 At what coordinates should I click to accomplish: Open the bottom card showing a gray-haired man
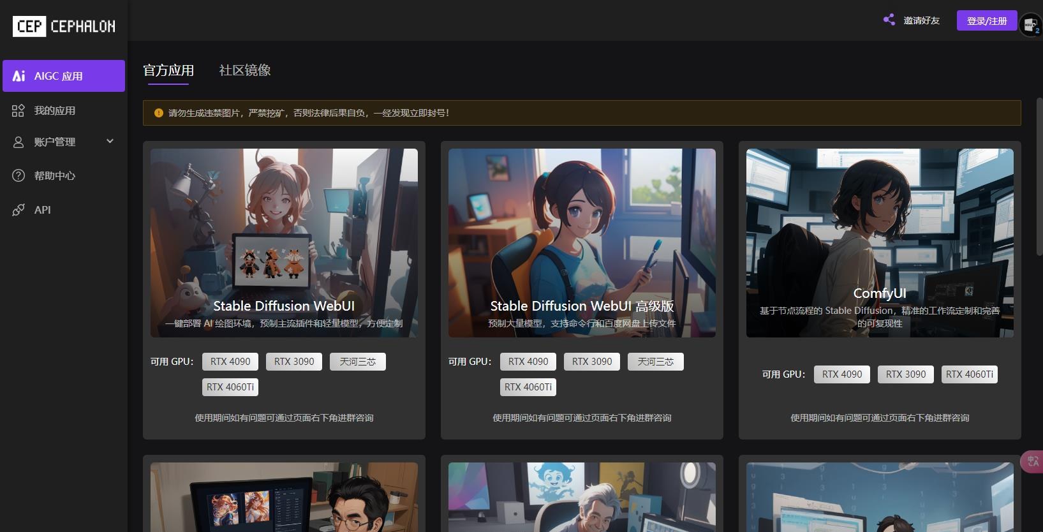point(582,497)
